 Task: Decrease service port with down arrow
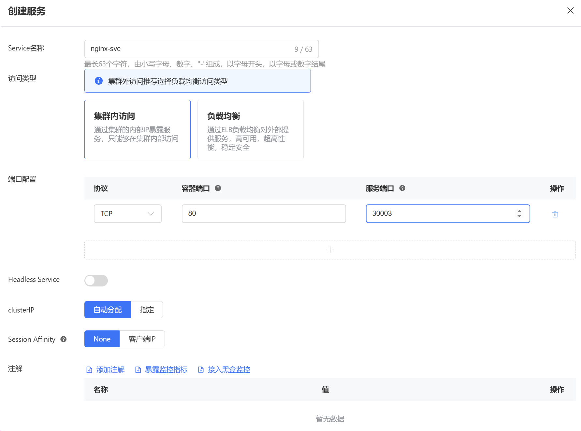(x=519, y=216)
